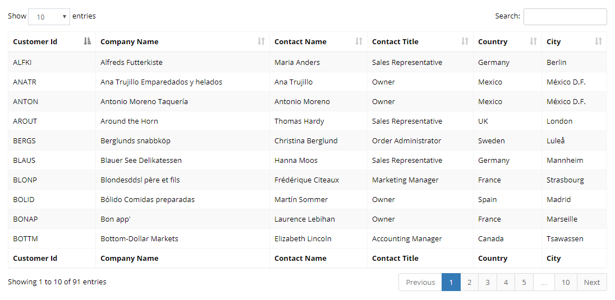Click the Bottom-Dollar Markets company cell
Viewport: 615px width, 300px height.
tap(139, 238)
